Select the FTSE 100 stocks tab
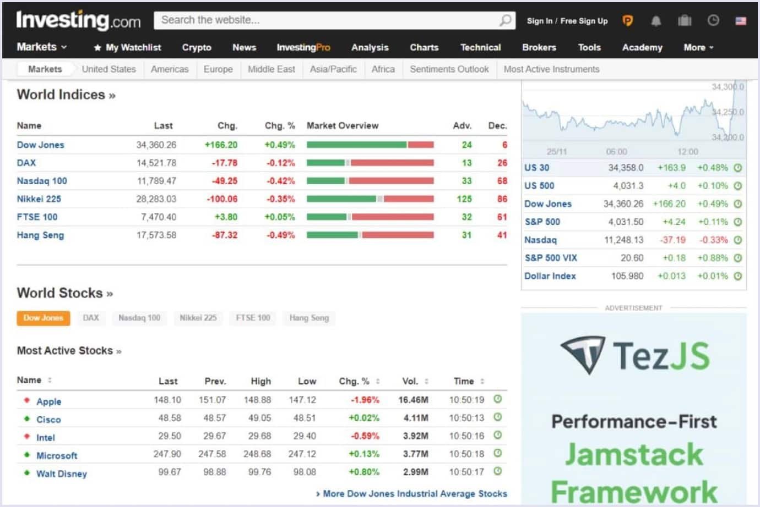 tap(253, 318)
